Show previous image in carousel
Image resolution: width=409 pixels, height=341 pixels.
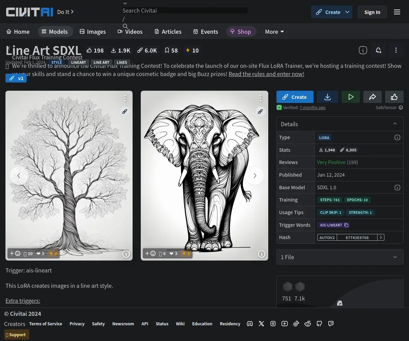19,176
